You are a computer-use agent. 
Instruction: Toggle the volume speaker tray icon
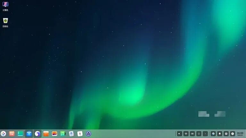click(x=179, y=134)
